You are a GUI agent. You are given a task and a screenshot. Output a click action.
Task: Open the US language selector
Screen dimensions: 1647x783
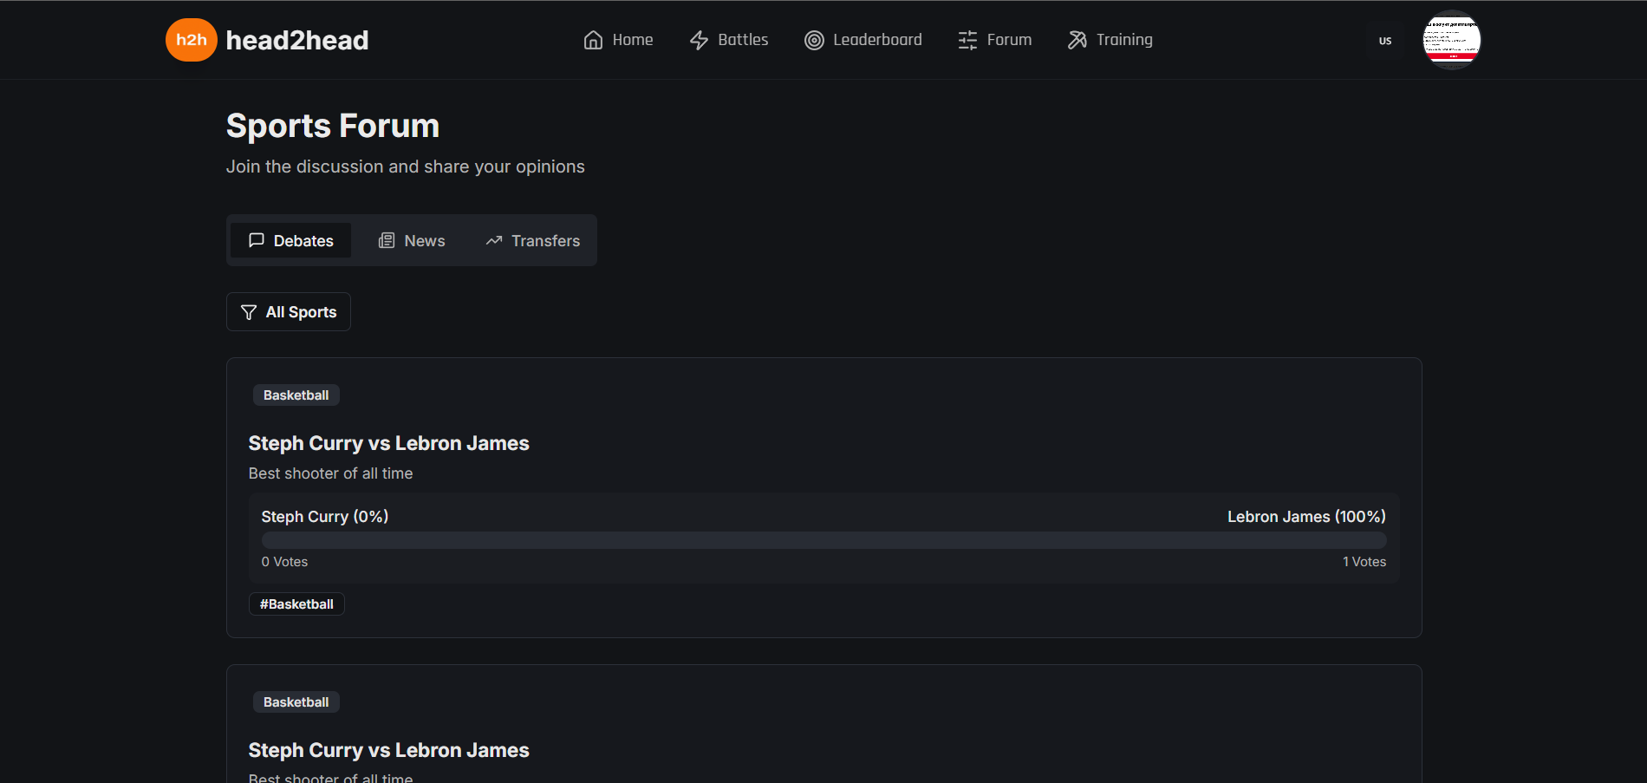[1385, 41]
